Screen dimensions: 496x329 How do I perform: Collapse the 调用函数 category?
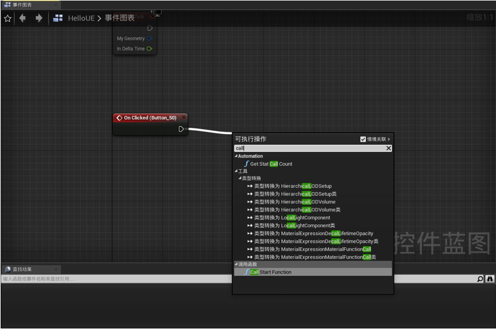236,264
